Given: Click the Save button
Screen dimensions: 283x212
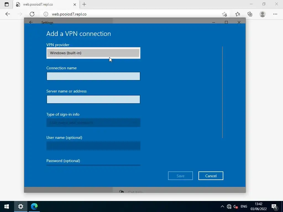Looking at the screenshot, I should tap(180, 176).
